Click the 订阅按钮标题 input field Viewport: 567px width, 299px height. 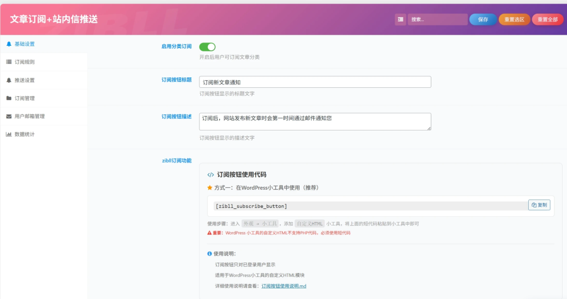pyautogui.click(x=315, y=82)
